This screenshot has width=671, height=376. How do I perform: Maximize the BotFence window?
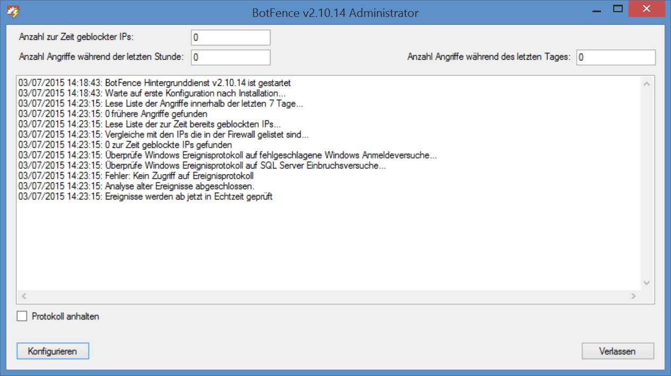pyautogui.click(x=617, y=8)
